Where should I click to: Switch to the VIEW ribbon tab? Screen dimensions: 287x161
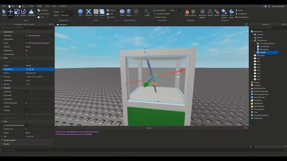pyautogui.click(x=54, y=6)
